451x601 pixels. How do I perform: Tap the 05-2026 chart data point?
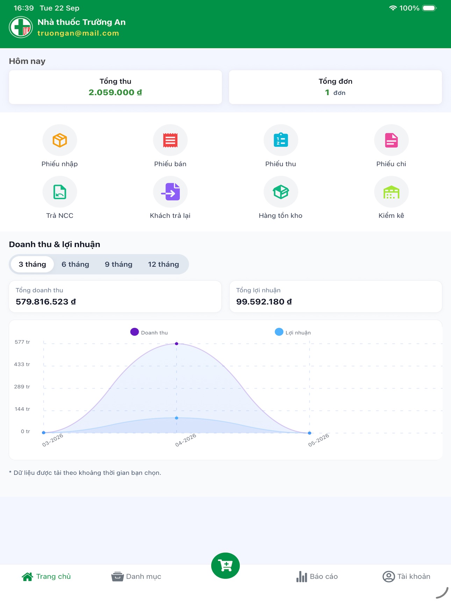[x=309, y=433]
